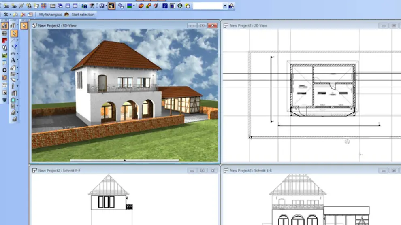Image resolution: width=401 pixels, height=225 pixels.
Task: Click the red X delete icon
Action: [x=23, y=15]
